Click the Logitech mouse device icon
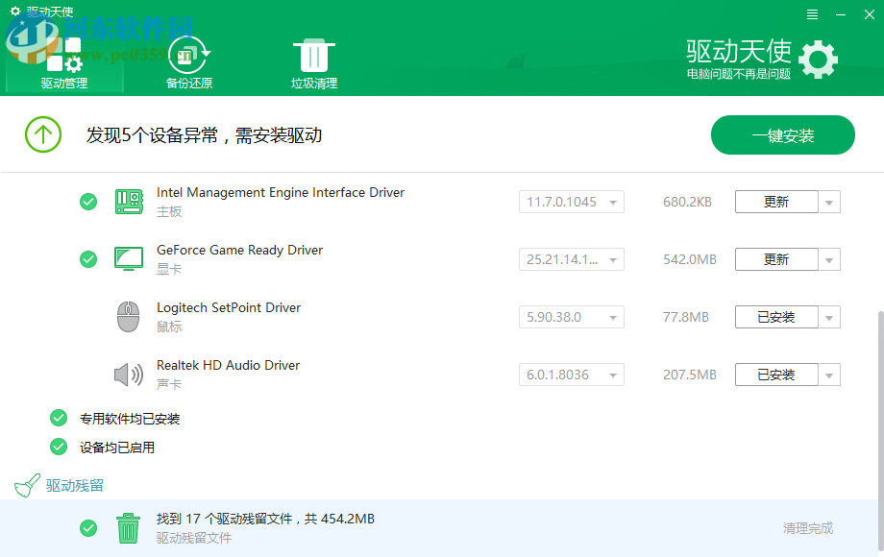This screenshot has height=557, width=884. pyautogui.click(x=129, y=317)
